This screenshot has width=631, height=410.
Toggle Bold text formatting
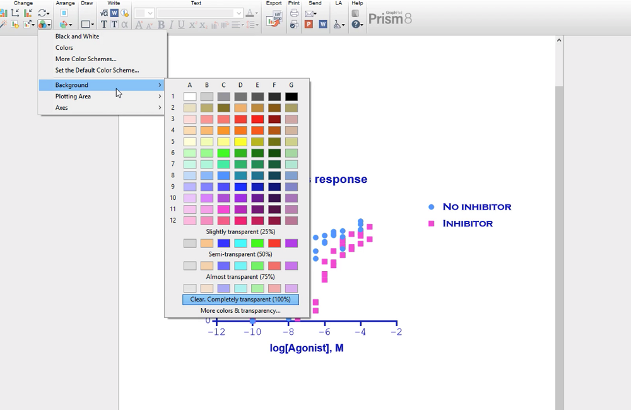161,25
